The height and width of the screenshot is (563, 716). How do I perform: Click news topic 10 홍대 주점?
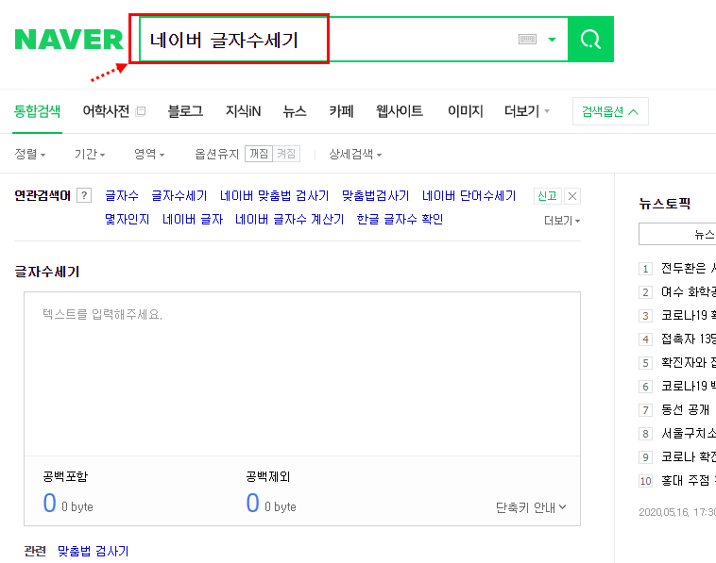pos(689,481)
